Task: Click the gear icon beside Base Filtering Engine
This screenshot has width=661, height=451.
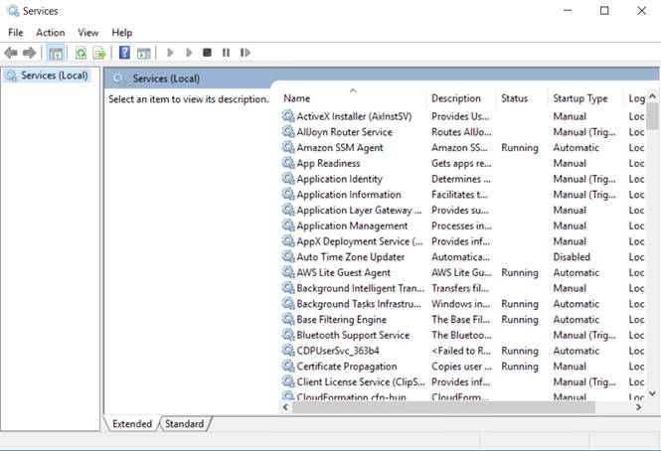Action: [x=288, y=319]
